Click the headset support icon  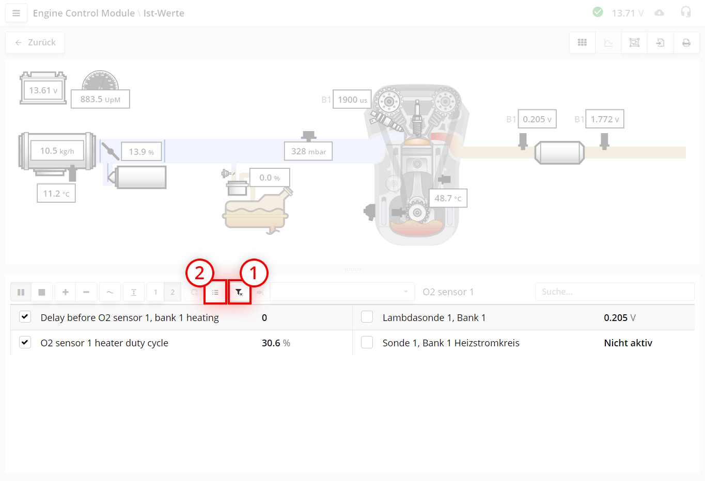tap(685, 12)
